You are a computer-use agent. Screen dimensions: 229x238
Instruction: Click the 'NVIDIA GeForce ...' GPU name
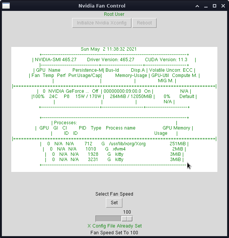coord(69,91)
